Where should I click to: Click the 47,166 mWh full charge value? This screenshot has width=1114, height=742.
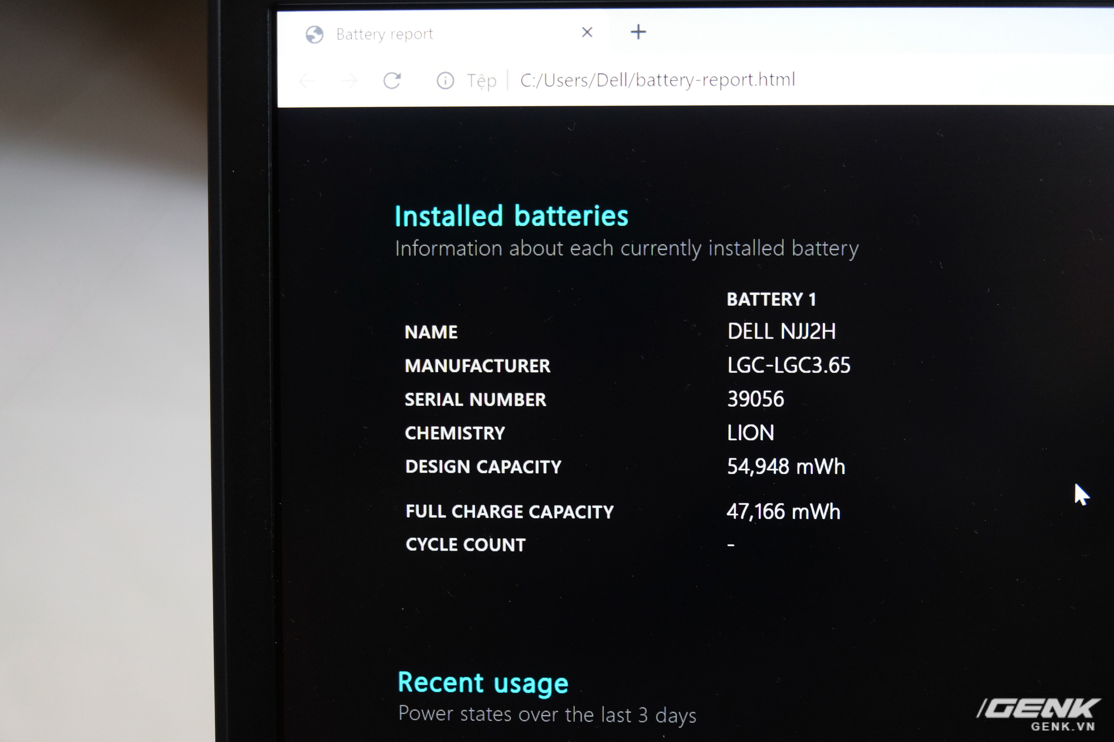(783, 512)
